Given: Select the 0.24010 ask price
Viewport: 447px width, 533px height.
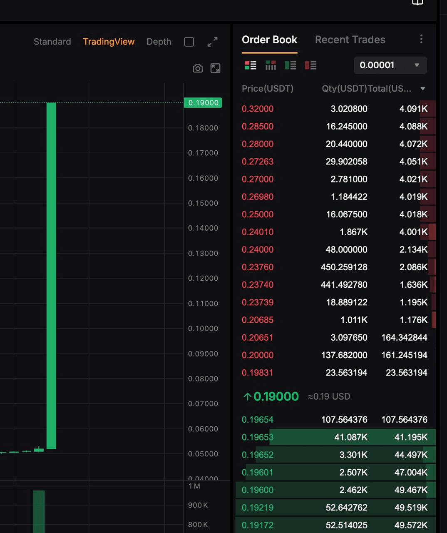Looking at the screenshot, I should point(258,232).
